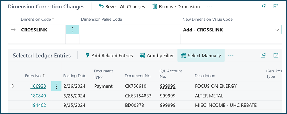Expand Selected Ledger Entries to full view
Image resolution: width=287 pixels, height=114 pixels.
pyautogui.click(x=276, y=55)
